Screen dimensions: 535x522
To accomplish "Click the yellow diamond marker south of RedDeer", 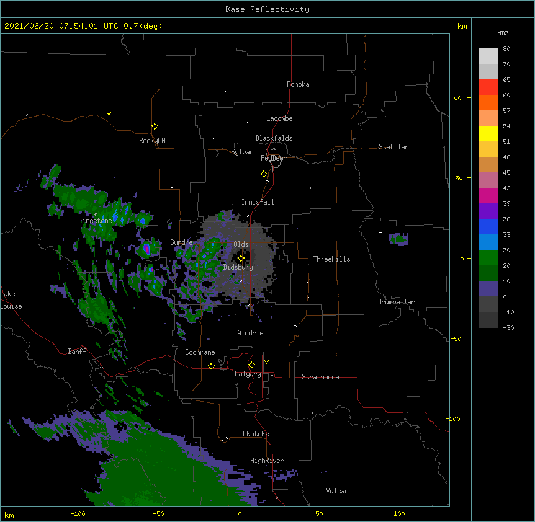I will coord(264,174).
